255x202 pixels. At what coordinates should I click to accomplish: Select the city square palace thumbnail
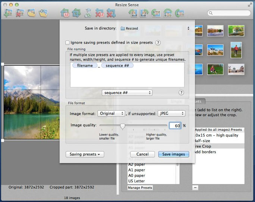(x=236, y=69)
